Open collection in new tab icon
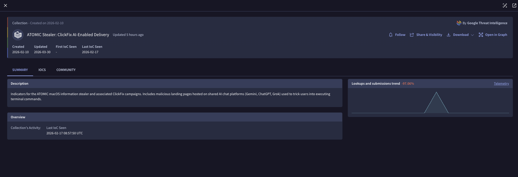Screen dimensions: 518x177 coord(514,5)
